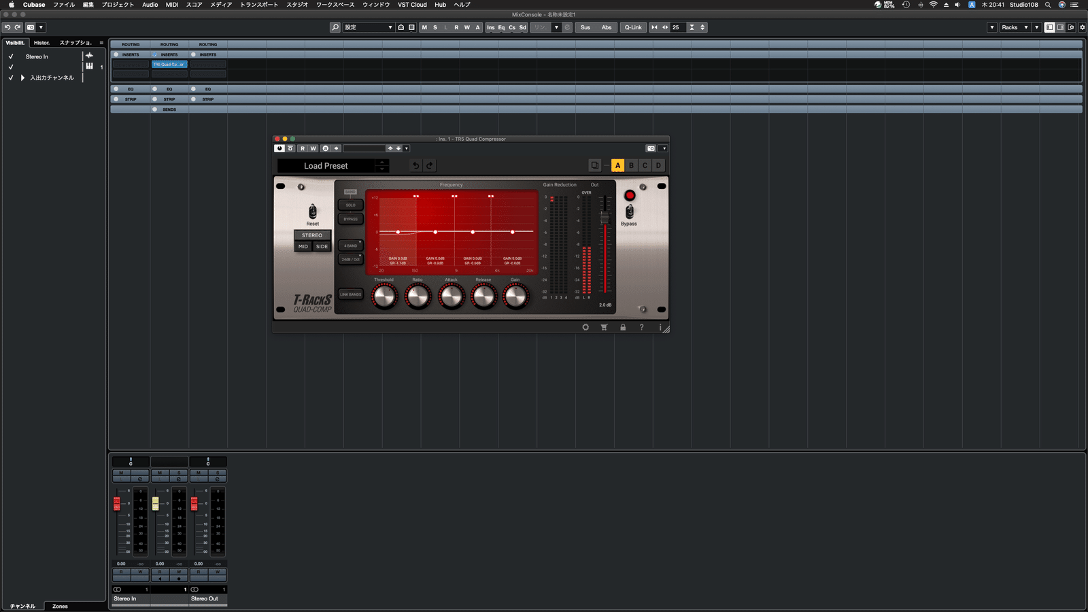Open T-RackS preferences gear icon
This screenshot has height=612, width=1088.
tap(585, 327)
